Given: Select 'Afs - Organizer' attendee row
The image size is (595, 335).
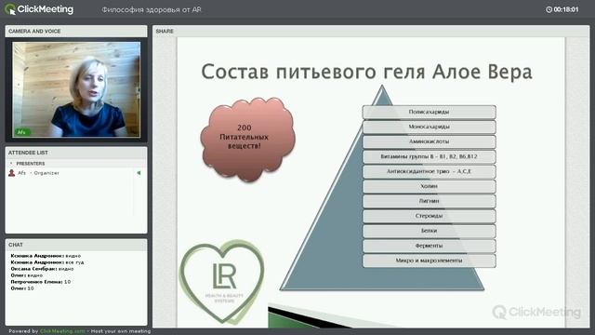Looking at the screenshot, I should pyautogui.click(x=76, y=173).
